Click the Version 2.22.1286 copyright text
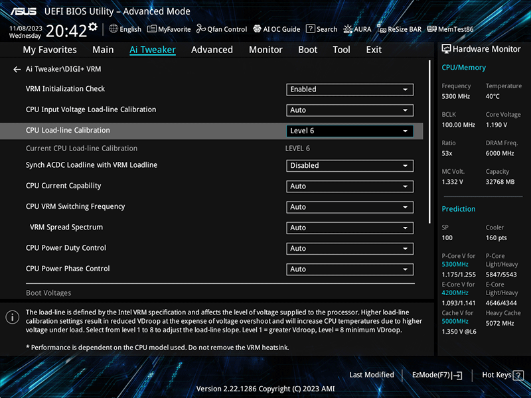Viewport: 531px width, 398px height. coord(265,389)
